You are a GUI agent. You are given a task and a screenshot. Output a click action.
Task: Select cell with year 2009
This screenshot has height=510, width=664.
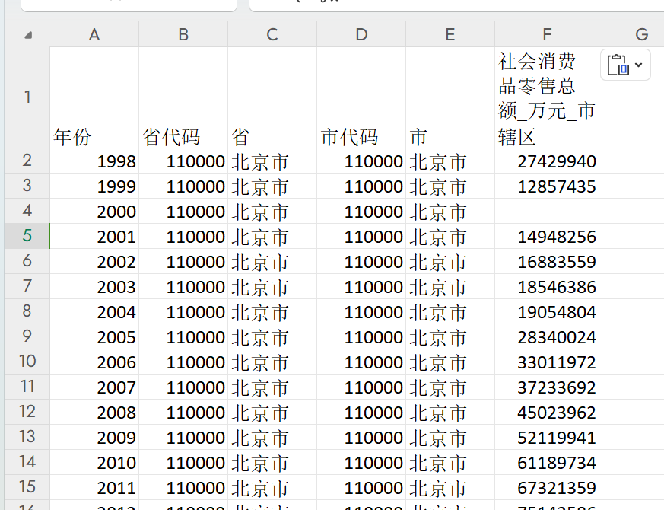[x=94, y=437]
